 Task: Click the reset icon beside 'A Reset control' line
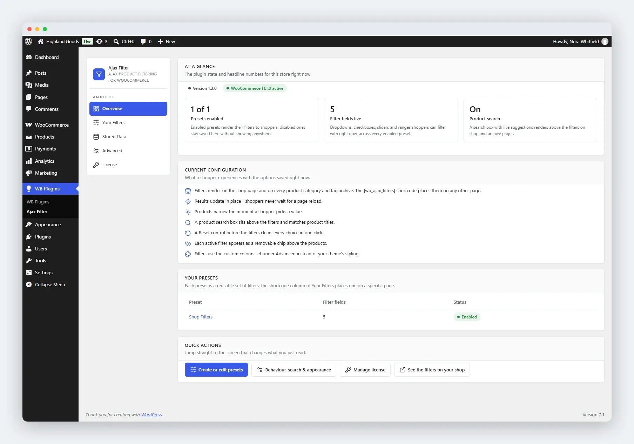click(x=188, y=233)
